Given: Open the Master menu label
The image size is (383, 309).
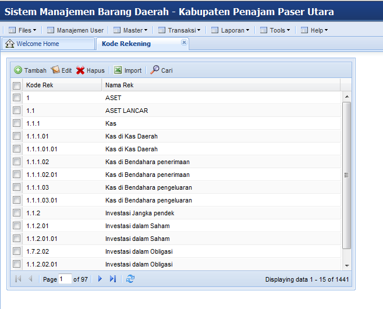Looking at the screenshot, I should 133,30.
